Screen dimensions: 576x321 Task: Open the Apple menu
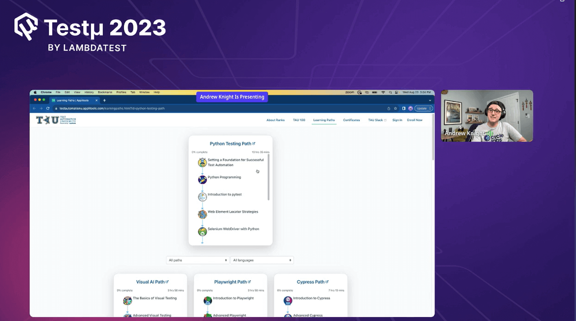tap(35, 92)
